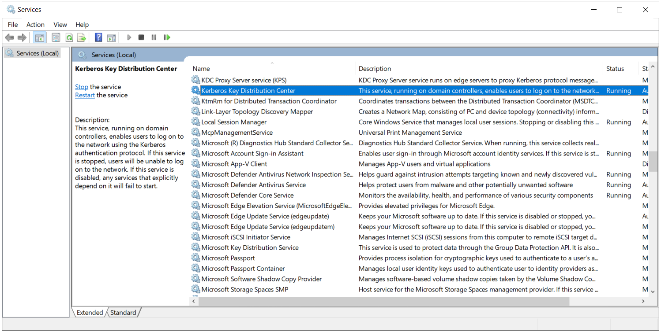Click gear icon of Microsoft Defender Core Service
Screen dimensions: 661x332
click(195, 195)
